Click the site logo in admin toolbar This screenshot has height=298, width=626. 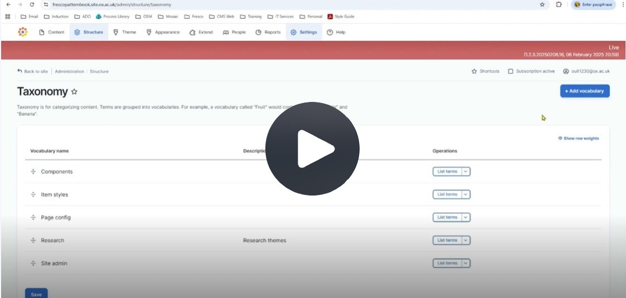23,32
